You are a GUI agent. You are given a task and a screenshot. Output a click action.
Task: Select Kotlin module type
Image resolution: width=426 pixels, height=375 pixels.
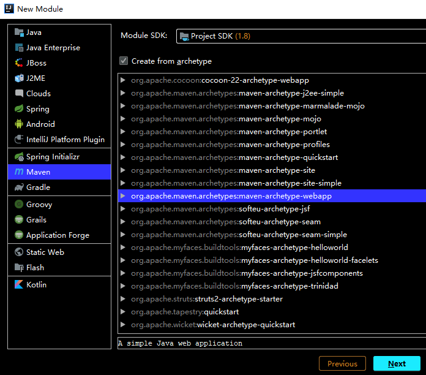(x=59, y=284)
